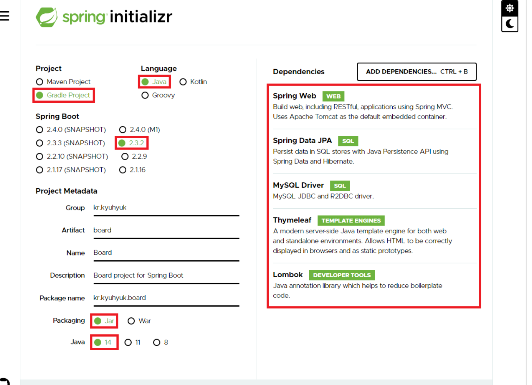Click the Spring Data JPA dependency title
The width and height of the screenshot is (532, 385).
coord(302,140)
